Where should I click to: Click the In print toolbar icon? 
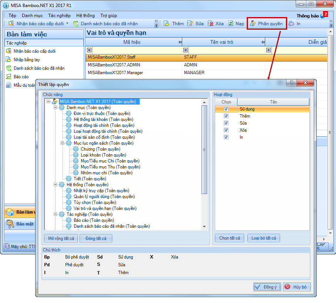tap(292, 24)
